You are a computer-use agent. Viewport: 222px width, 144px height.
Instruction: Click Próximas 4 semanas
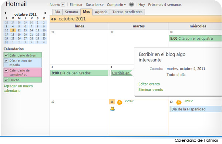(x=165, y=5)
